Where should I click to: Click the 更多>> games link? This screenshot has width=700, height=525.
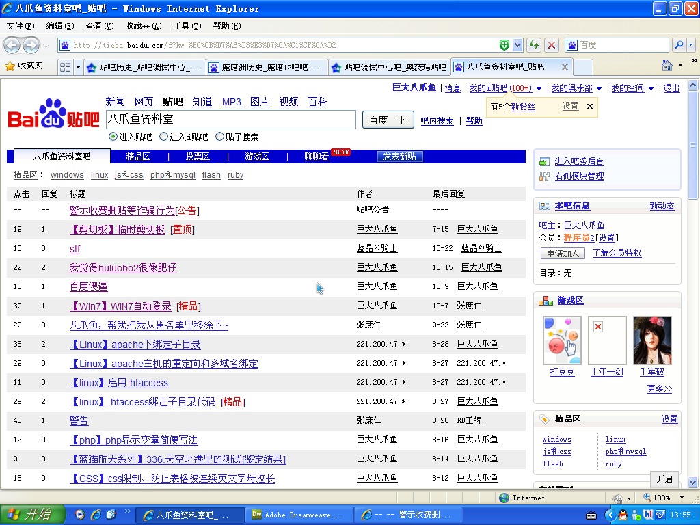click(x=660, y=389)
